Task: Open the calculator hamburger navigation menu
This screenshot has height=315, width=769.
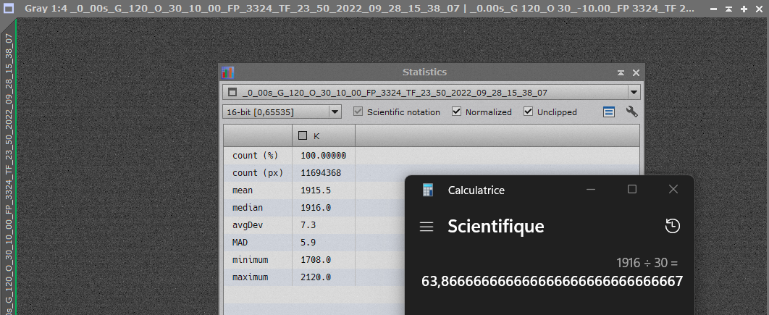Action: [x=426, y=227]
